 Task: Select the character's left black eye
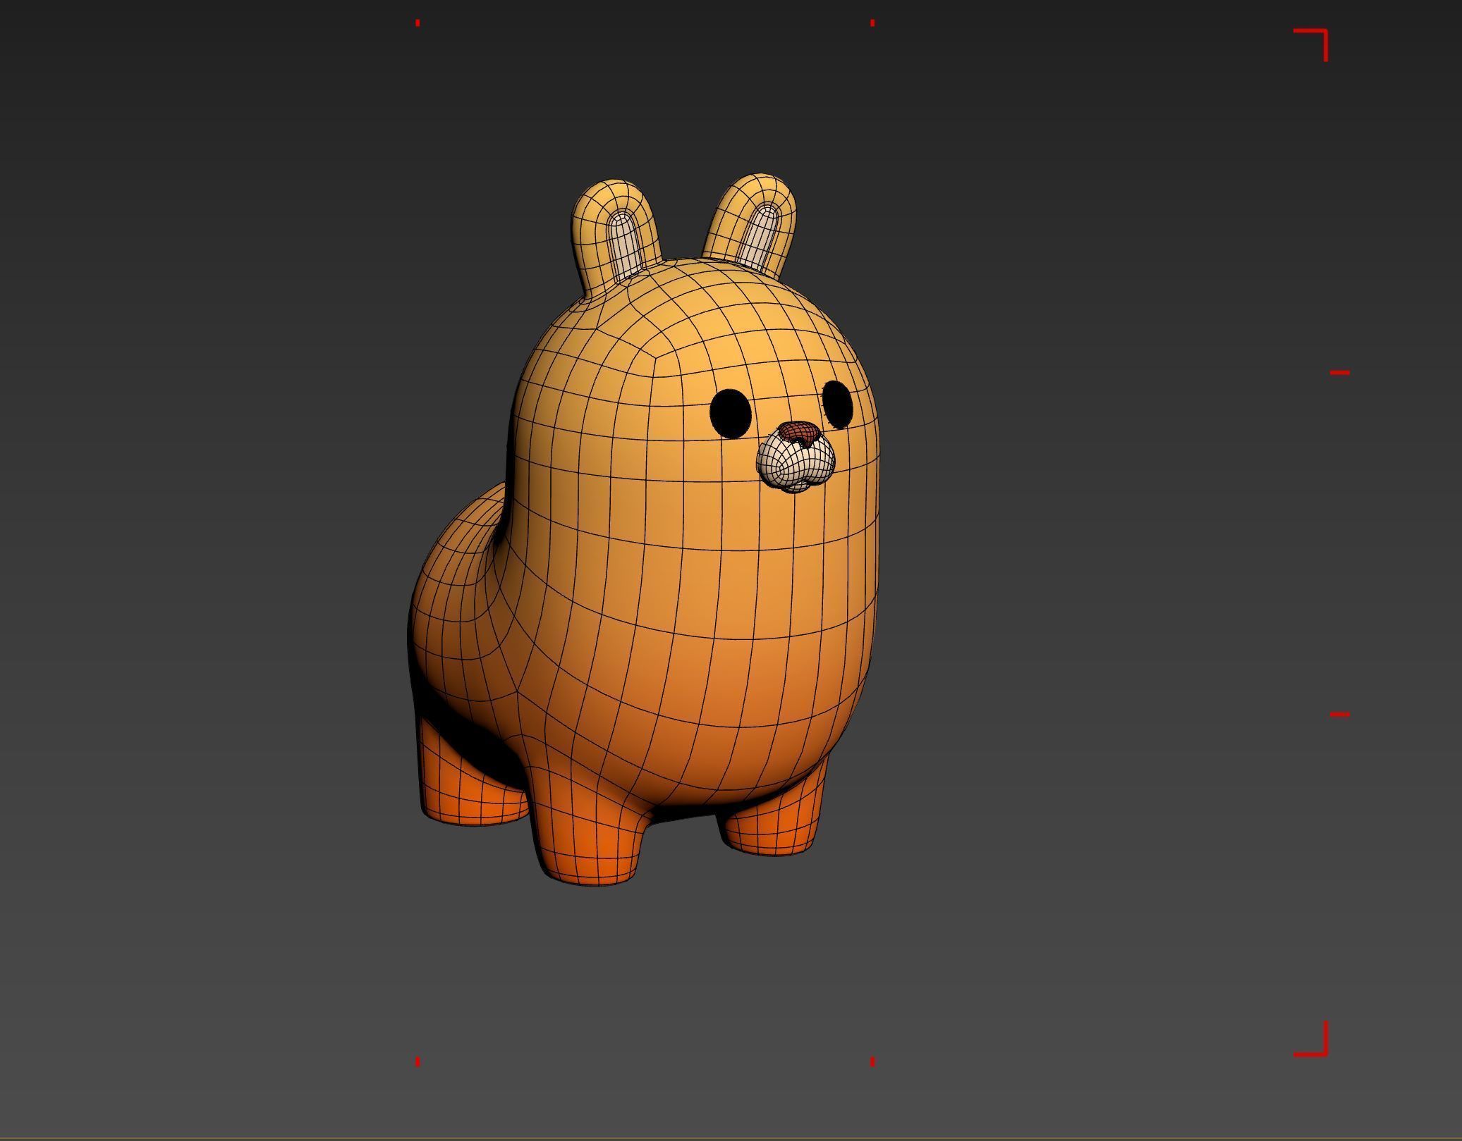730,414
